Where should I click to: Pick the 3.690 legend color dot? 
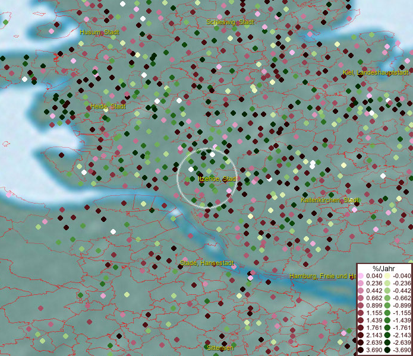point(361,350)
